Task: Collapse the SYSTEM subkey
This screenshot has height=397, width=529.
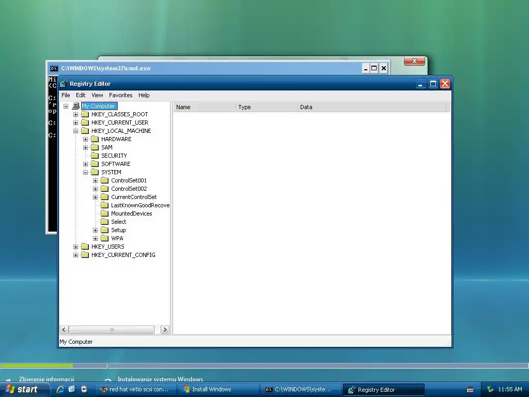Action: coord(85,172)
